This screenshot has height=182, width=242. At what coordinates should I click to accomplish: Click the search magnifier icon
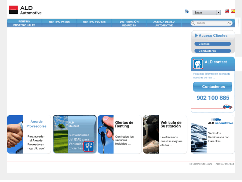click(193, 23)
